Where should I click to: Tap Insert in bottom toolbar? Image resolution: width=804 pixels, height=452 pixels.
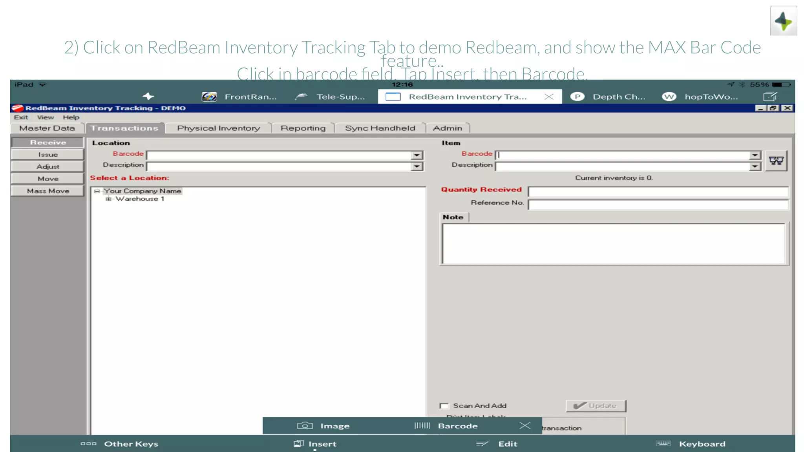click(315, 444)
